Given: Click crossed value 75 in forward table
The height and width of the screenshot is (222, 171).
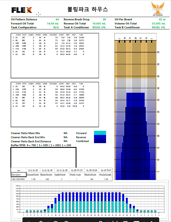Looking at the screenshot, I should point(56,40).
